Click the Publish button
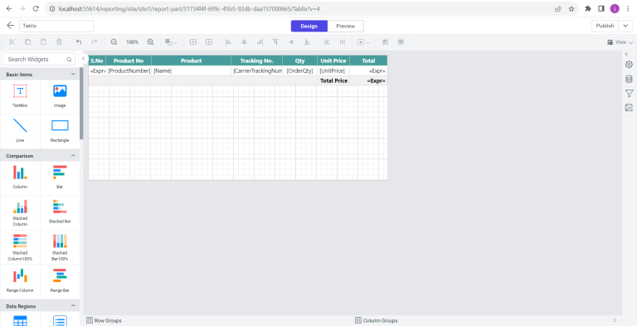637x326 pixels. 605,26
